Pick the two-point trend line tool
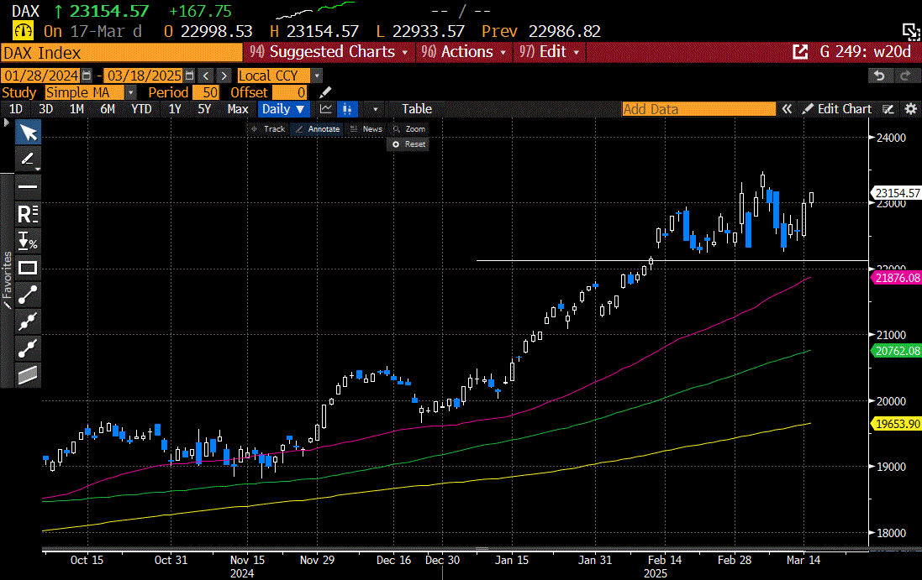Image resolution: width=922 pixels, height=580 pixels. click(x=28, y=295)
